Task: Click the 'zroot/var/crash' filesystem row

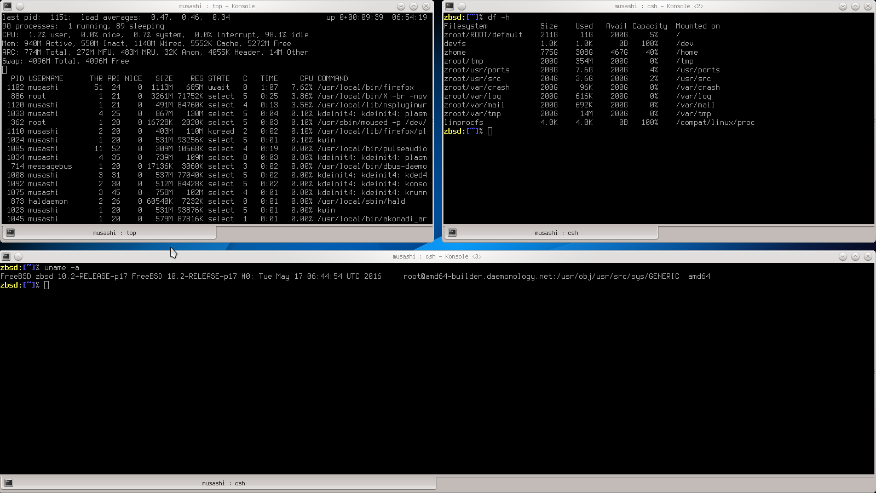Action: (x=582, y=87)
